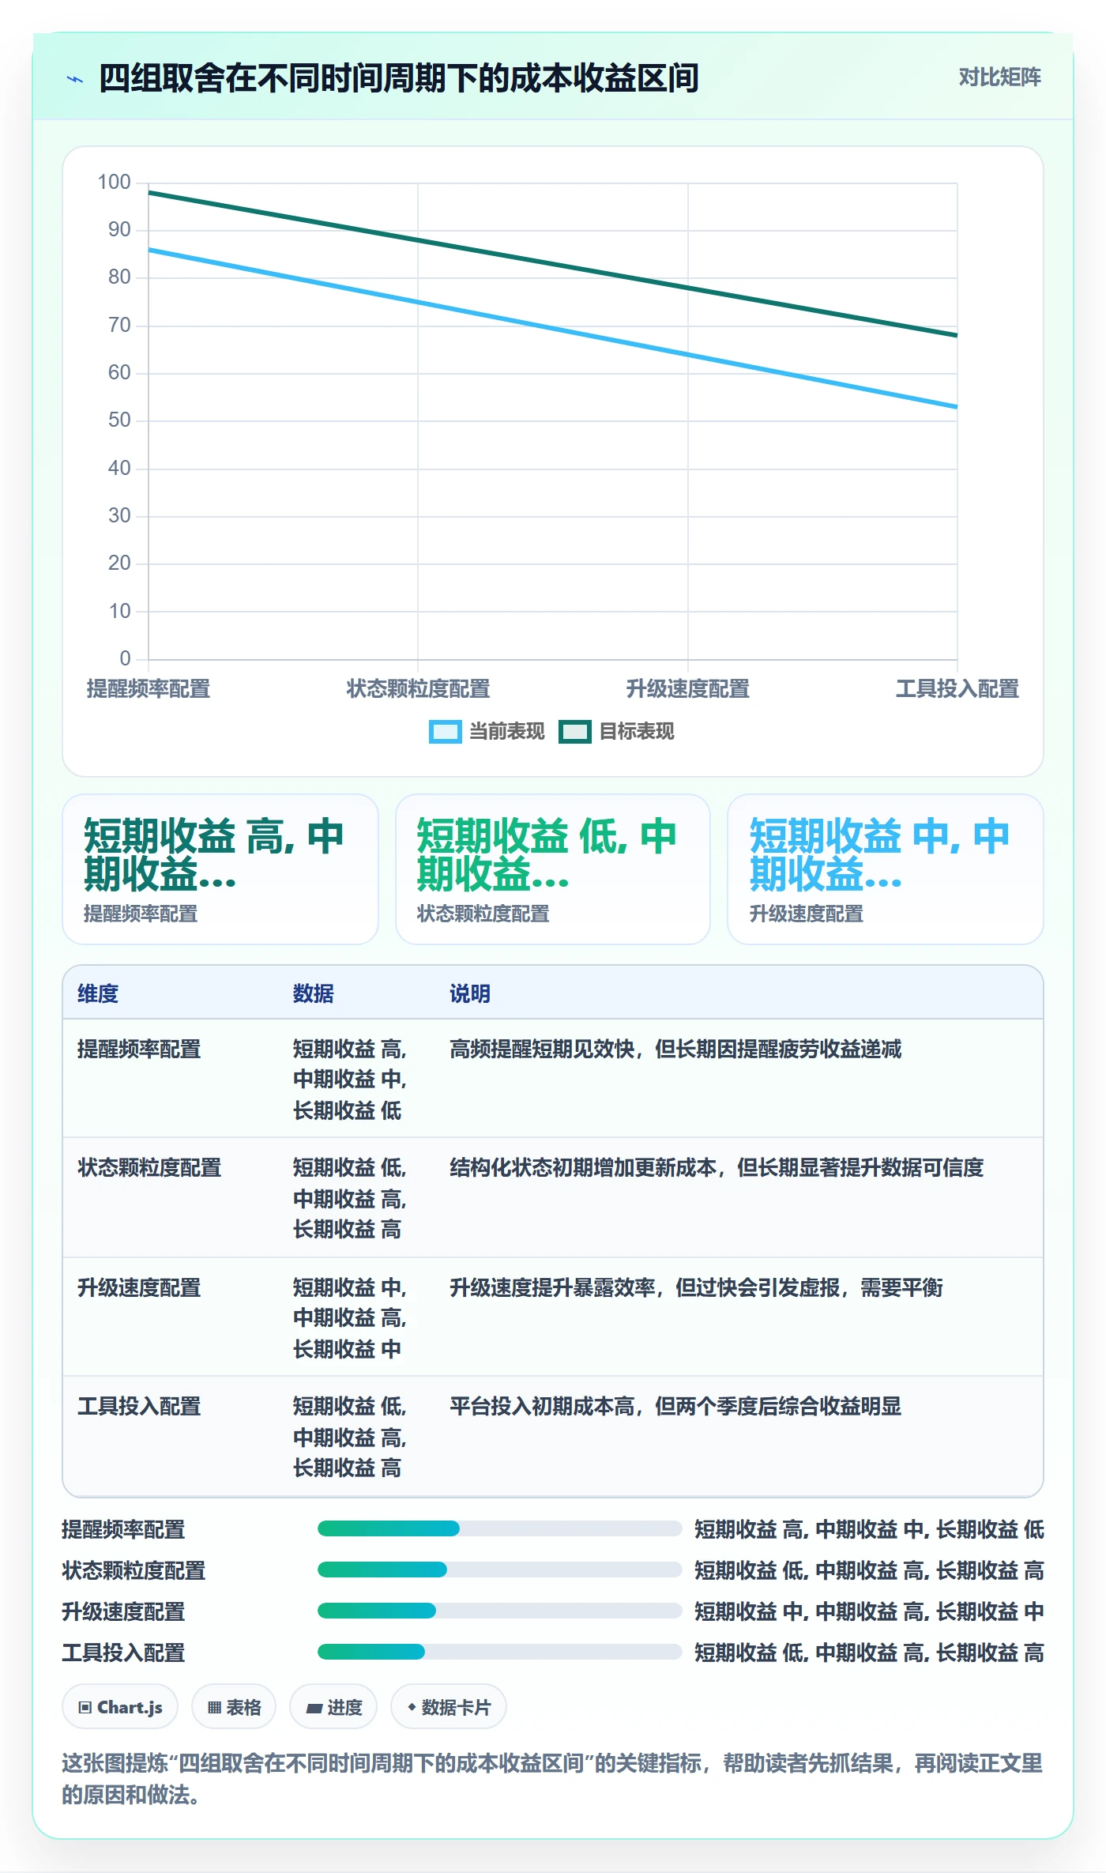The height and width of the screenshot is (1873, 1106).
Task: Open the green 短期收益 低 data card
Action: [553, 869]
